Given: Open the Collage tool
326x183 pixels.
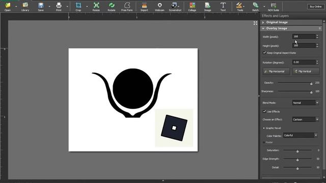Looking at the screenshot, I should point(192,7).
